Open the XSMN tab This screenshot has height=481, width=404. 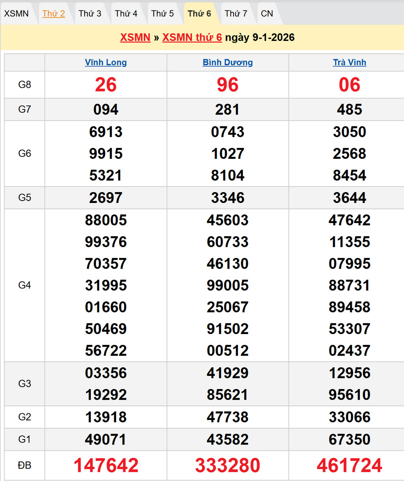tap(16, 14)
